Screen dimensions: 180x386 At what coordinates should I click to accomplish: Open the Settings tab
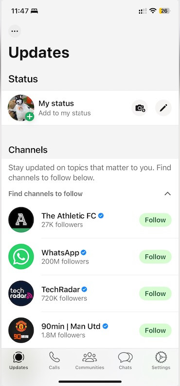tap(161, 361)
